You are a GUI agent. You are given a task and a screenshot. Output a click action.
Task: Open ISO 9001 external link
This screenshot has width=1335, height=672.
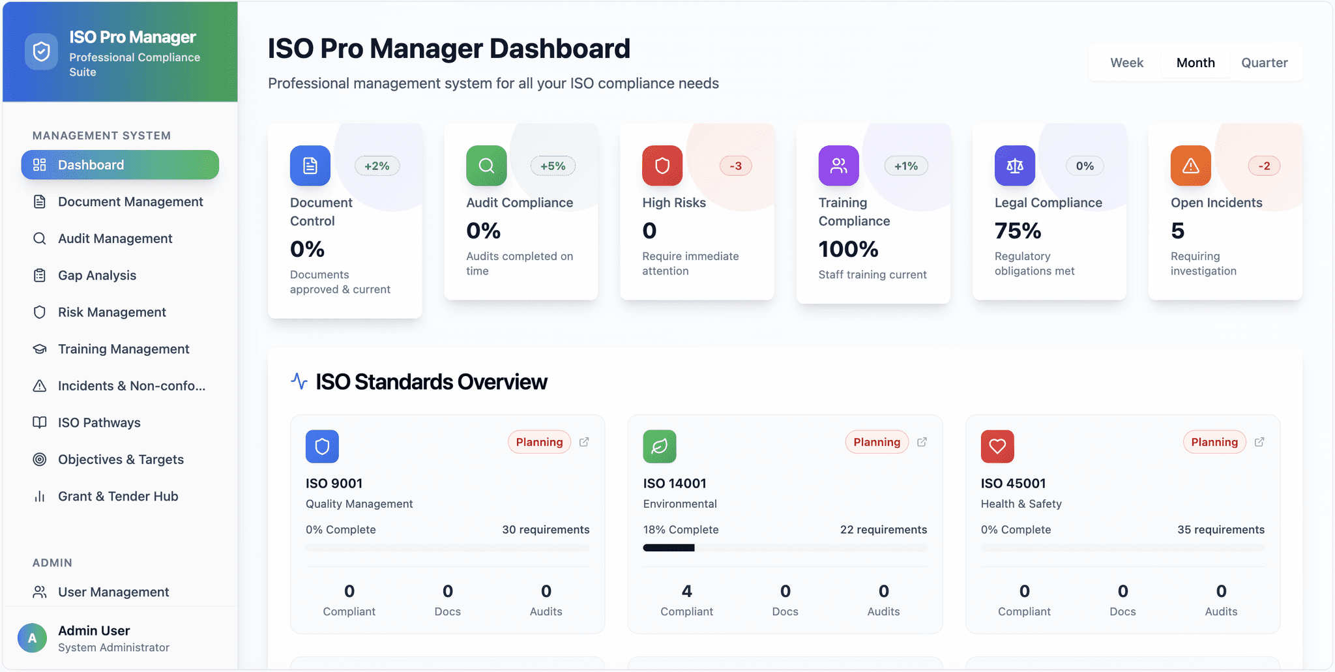pos(585,441)
